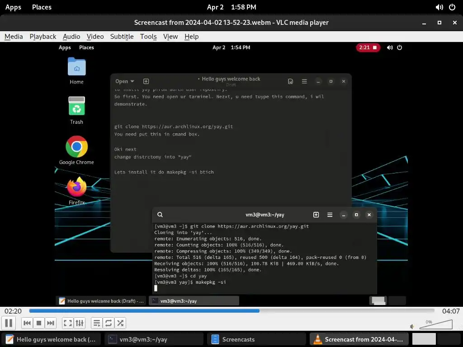Click the volume icon inside the video

tap(390, 47)
